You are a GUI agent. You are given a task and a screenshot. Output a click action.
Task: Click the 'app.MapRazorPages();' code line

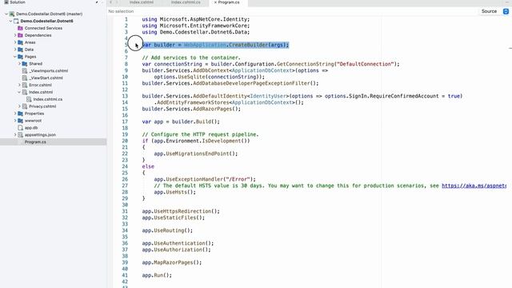[x=172, y=262]
